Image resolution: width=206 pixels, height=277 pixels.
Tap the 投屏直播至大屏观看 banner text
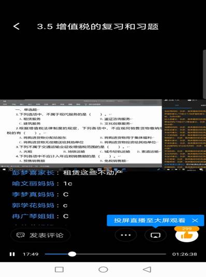(150, 220)
